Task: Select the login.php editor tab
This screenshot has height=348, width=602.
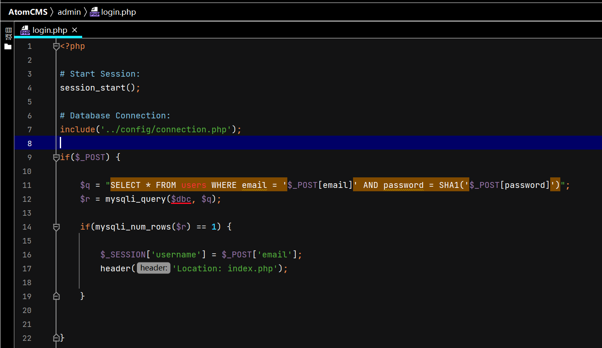Action: tap(49, 30)
